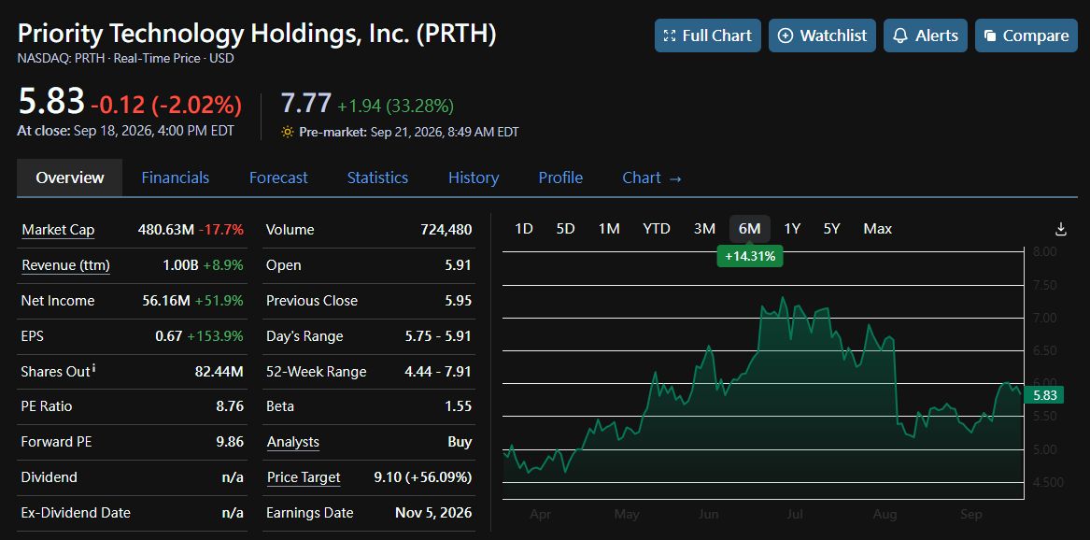Click the bell icon in Alerts button
This screenshot has width=1090, height=540.
(x=900, y=36)
